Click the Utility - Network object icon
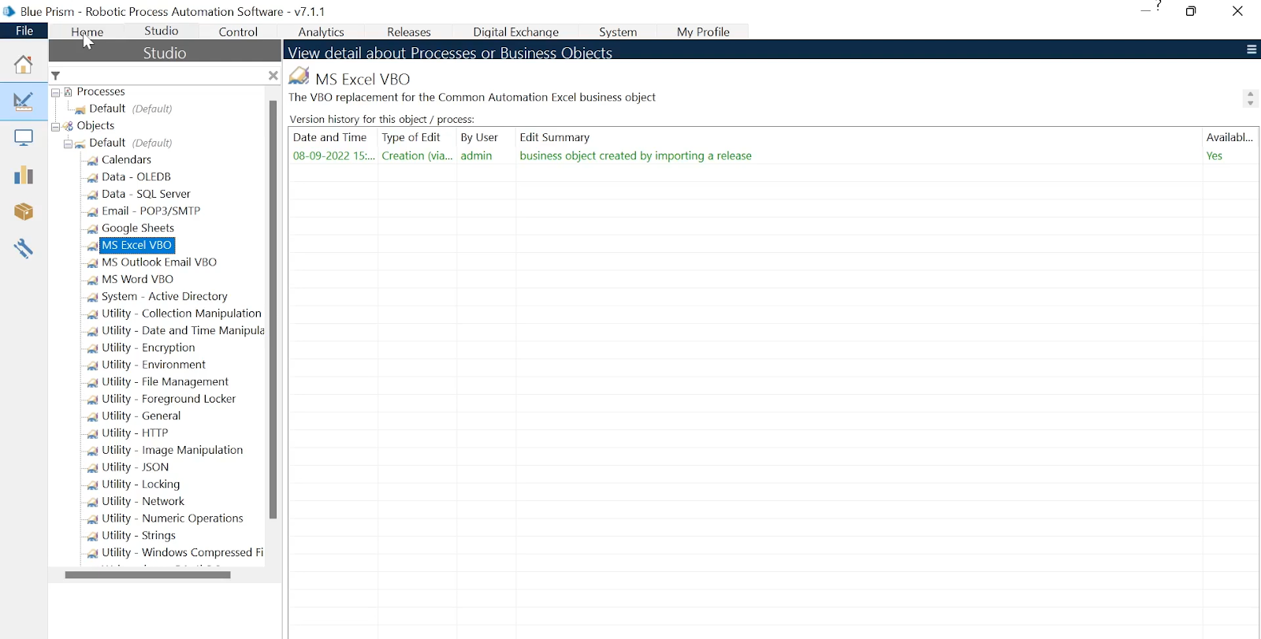Screen dimensions: 1261x639 [x=92, y=502]
